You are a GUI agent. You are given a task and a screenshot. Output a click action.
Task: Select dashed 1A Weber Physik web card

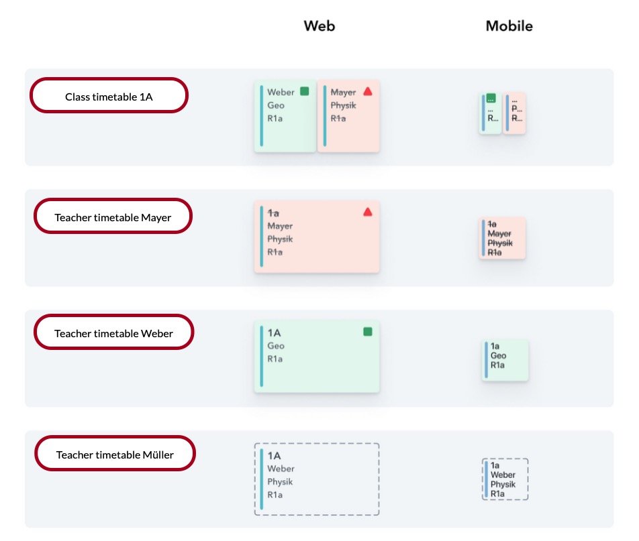[x=317, y=479]
